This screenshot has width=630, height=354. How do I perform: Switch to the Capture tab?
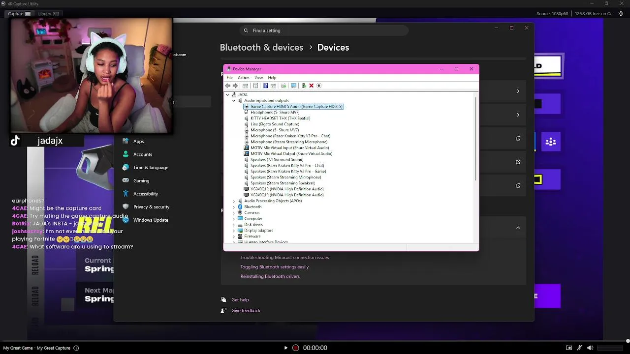click(x=20, y=14)
